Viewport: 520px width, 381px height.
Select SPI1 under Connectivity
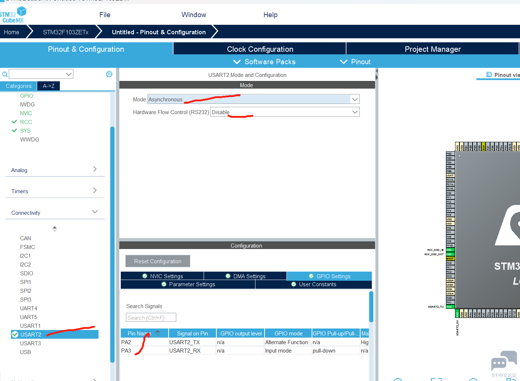(x=26, y=282)
